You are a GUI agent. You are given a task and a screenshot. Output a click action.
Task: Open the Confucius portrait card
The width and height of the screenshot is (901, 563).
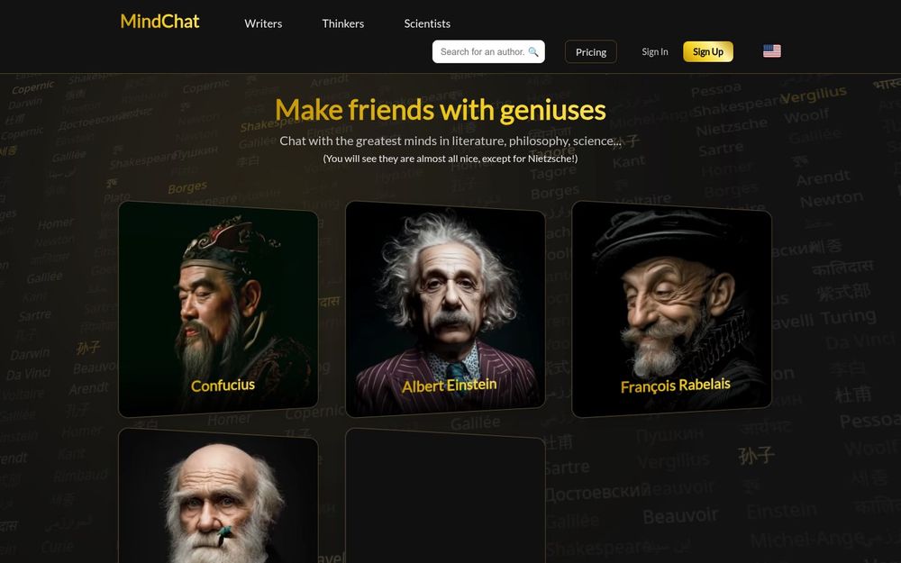[218, 309]
